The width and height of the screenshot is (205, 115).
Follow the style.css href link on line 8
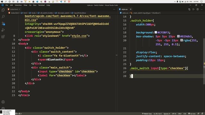tap(79, 36)
